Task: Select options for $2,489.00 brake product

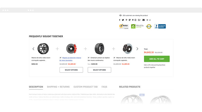Action: [x=71, y=70]
